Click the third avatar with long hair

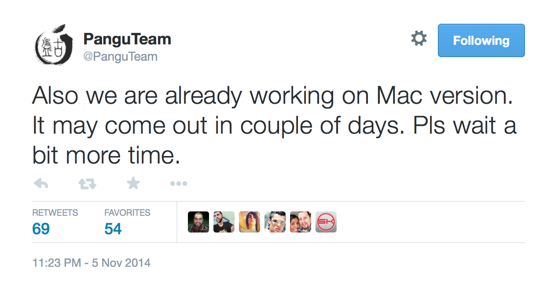point(250,222)
